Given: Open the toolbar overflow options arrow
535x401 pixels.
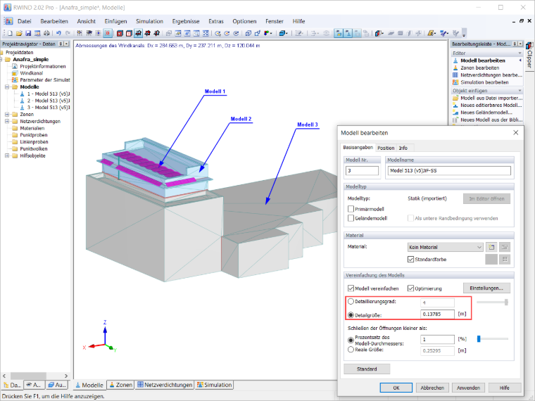Looking at the screenshot, I should [x=464, y=33].
